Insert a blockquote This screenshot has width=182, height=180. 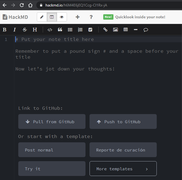click(x=60, y=30)
